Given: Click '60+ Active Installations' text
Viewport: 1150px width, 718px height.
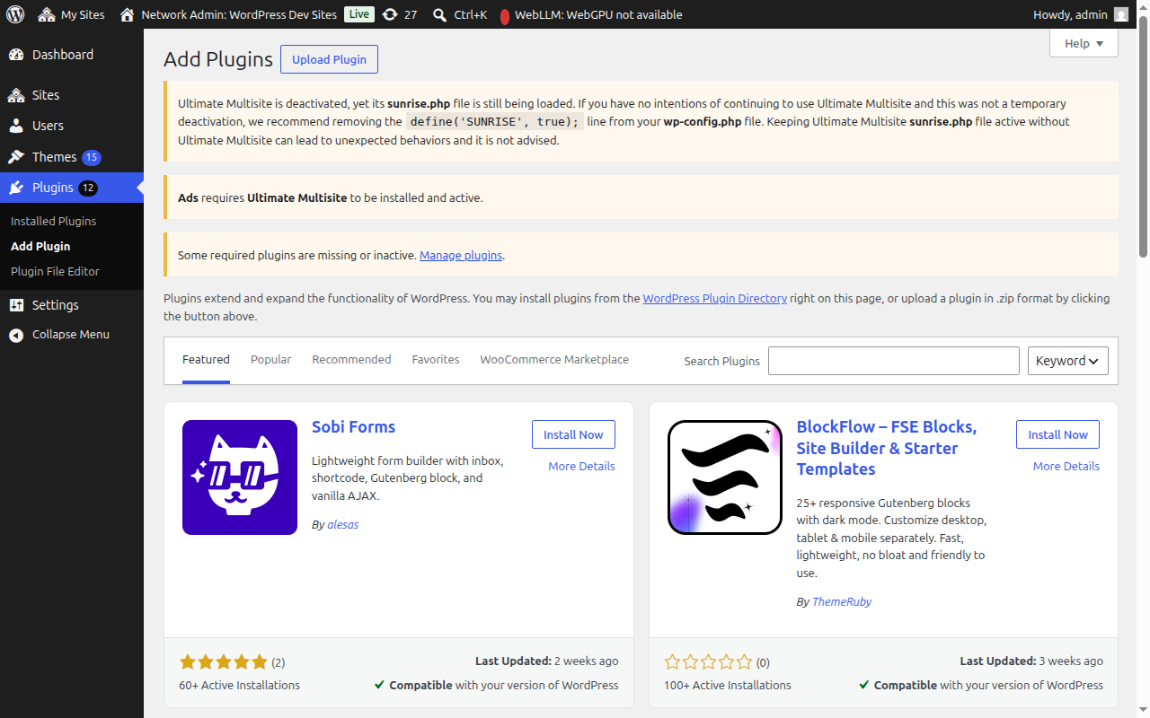Looking at the screenshot, I should pos(239,685).
